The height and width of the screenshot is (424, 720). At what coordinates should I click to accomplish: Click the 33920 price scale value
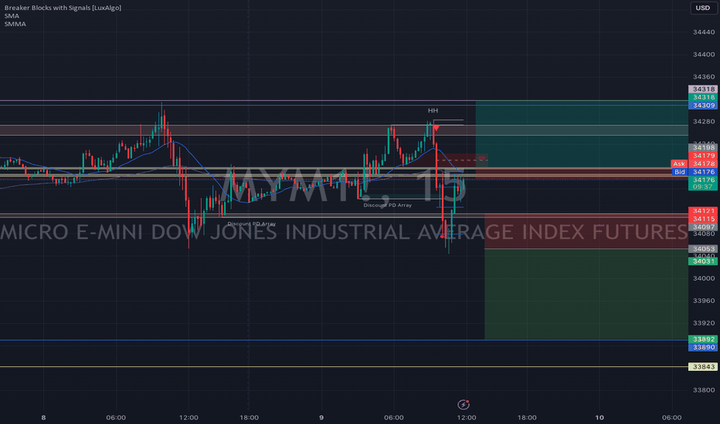pos(704,323)
